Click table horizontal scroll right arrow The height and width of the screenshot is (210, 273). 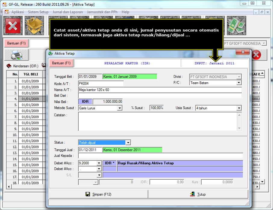[x=257, y=187]
